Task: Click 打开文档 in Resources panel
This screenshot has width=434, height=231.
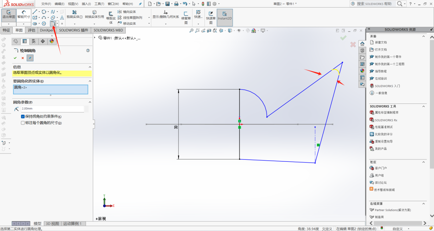Action: point(378,50)
